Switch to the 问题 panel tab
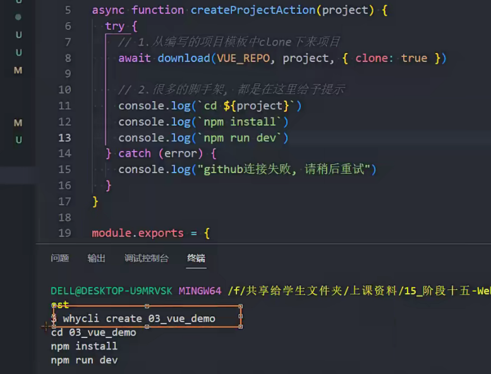Screen dimensions: 491x374 click(x=60, y=258)
